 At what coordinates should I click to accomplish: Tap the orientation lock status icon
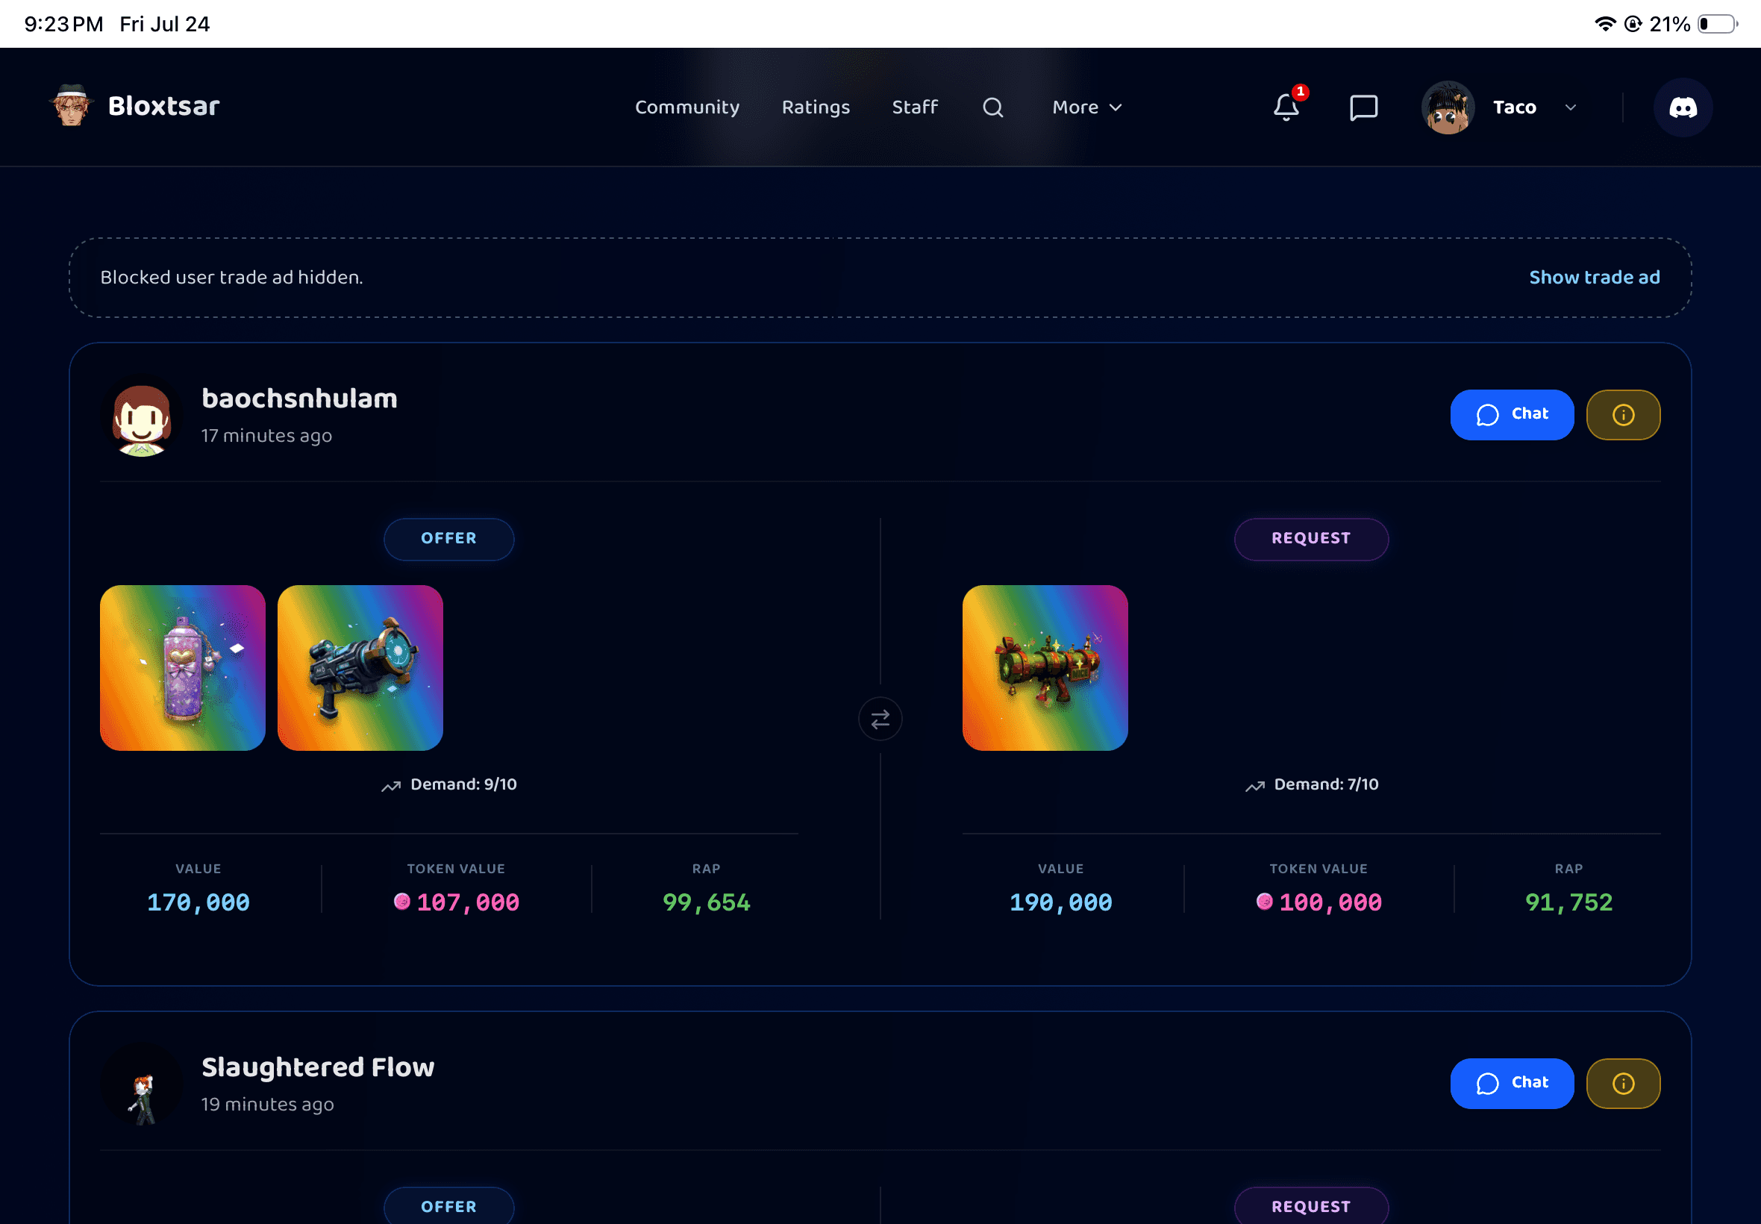(1633, 24)
